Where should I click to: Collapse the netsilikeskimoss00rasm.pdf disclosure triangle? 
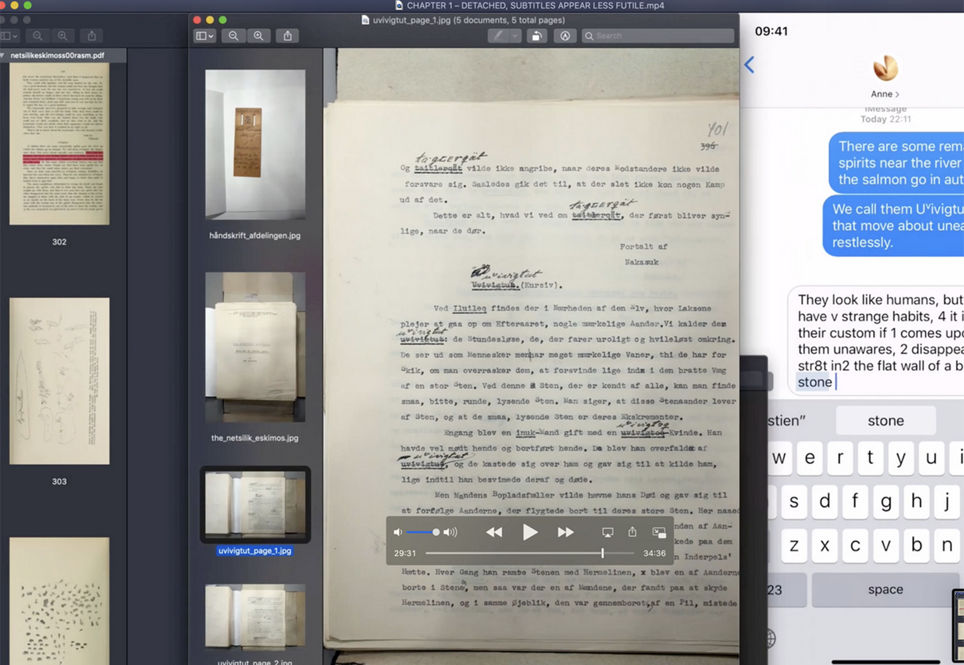click(x=3, y=55)
